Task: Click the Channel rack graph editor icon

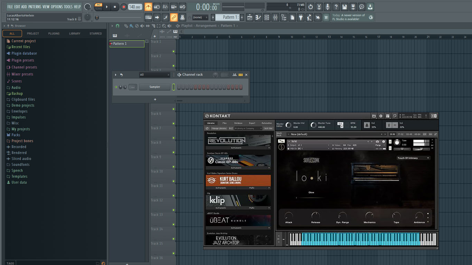Action: 235,75
